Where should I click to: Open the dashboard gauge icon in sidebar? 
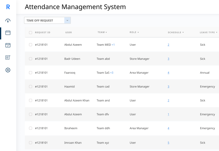8,21
